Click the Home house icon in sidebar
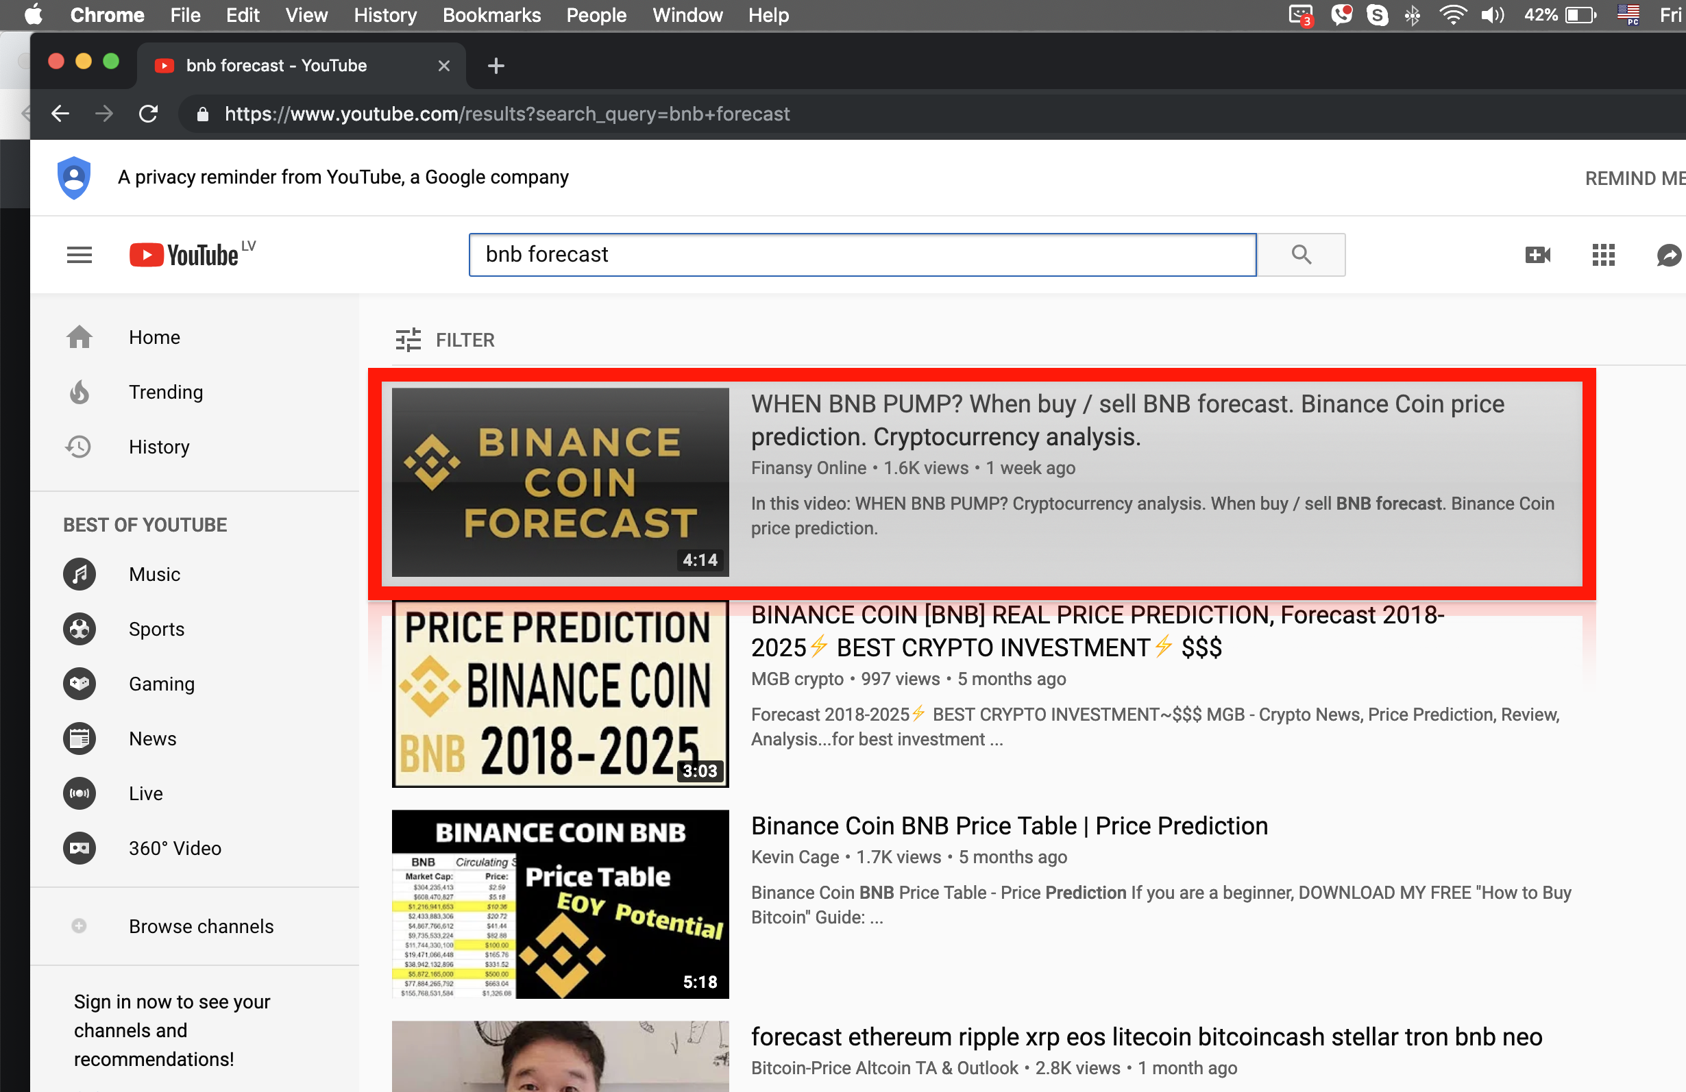This screenshot has width=1686, height=1092. pyautogui.click(x=80, y=337)
